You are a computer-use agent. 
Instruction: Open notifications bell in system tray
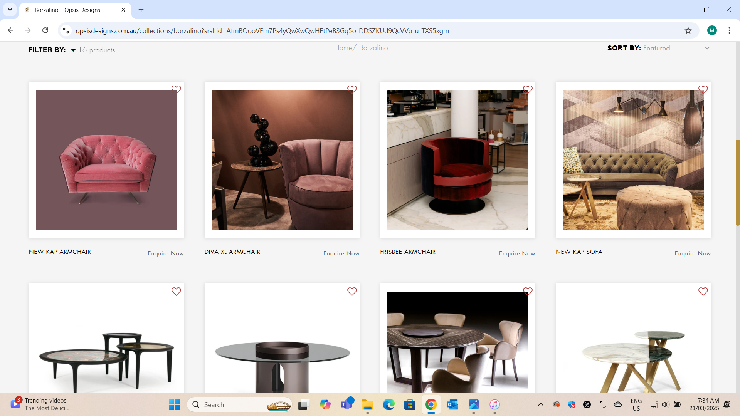[x=727, y=404]
